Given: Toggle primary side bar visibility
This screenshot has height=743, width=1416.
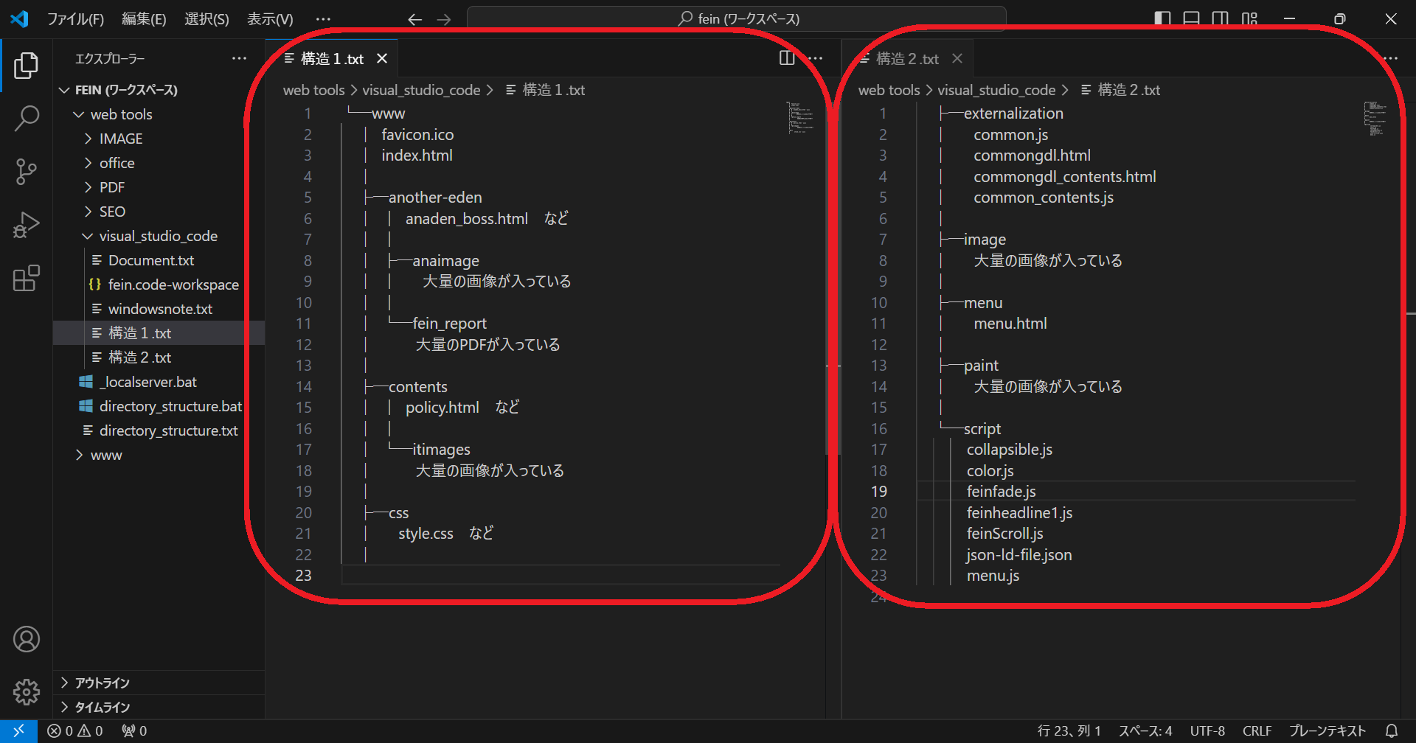Looking at the screenshot, I should pos(1162,19).
